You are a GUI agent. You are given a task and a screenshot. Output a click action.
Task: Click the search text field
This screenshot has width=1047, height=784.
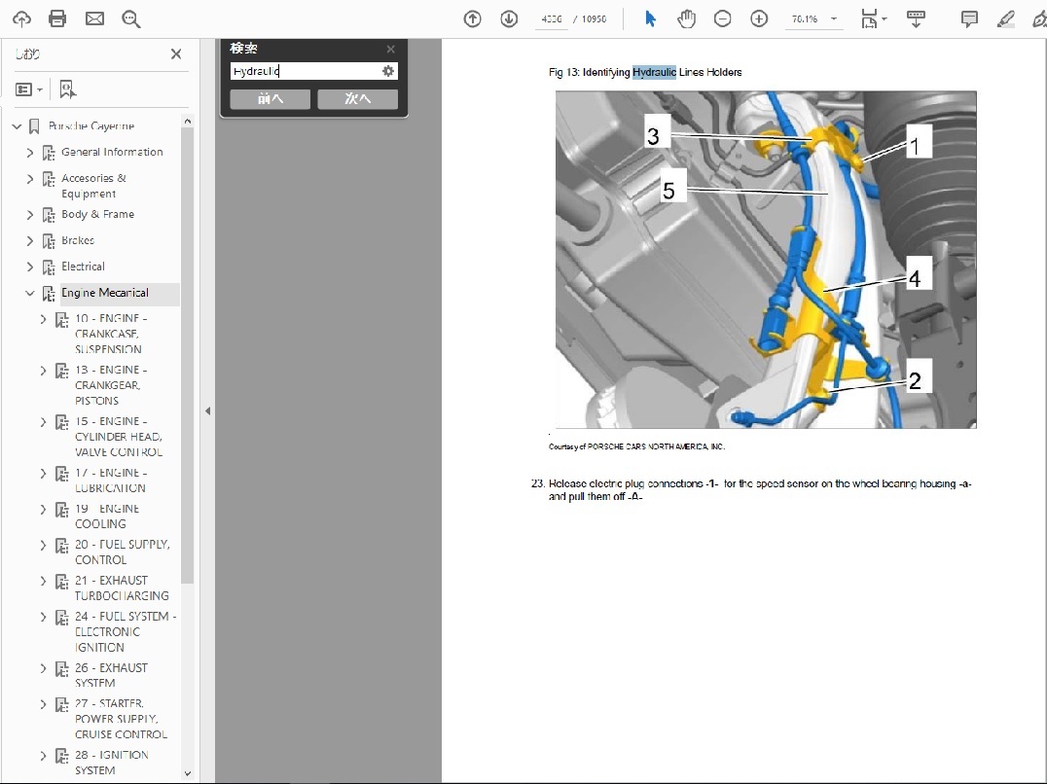(x=305, y=71)
